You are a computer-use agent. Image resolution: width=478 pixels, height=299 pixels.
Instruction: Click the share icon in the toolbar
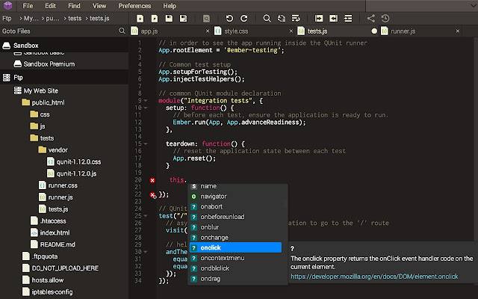click(x=370, y=18)
